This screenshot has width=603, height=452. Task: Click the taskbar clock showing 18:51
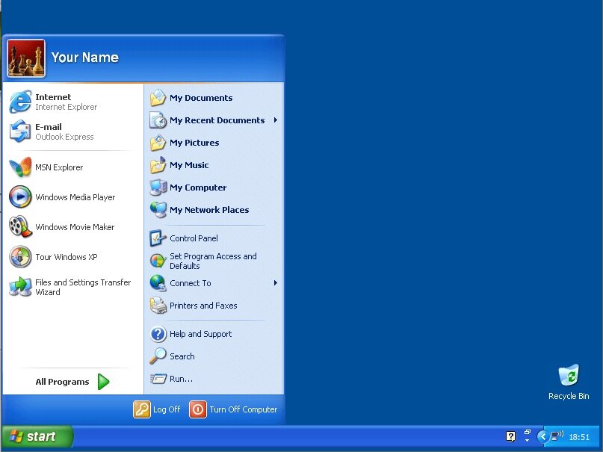click(579, 437)
